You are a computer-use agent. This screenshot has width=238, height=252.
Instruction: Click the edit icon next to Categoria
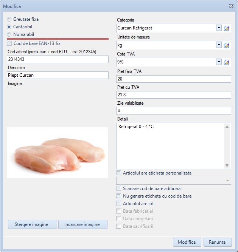coord(227,28)
